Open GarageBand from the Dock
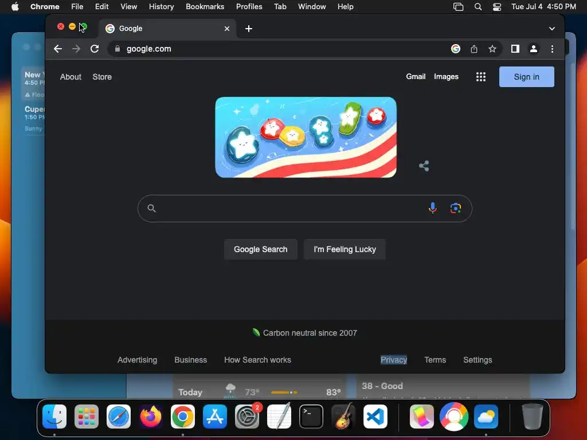 [x=343, y=416]
